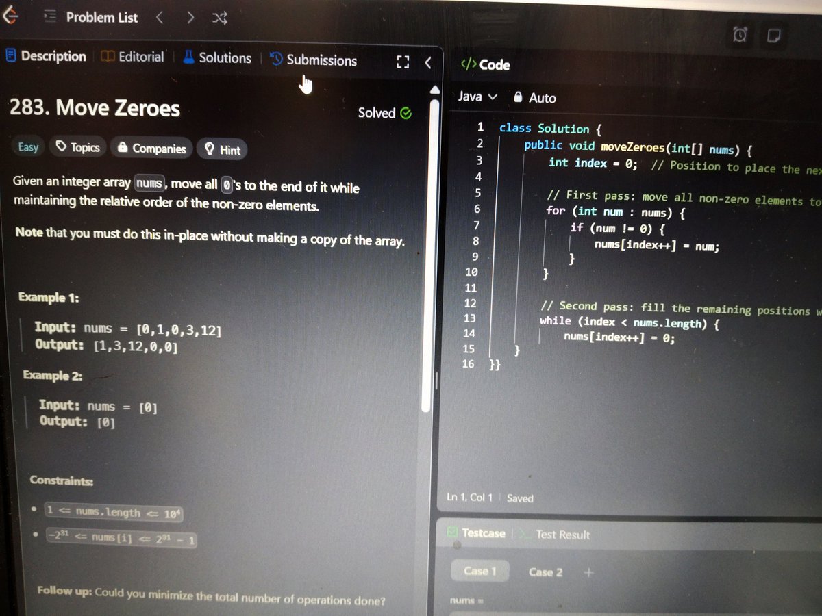Show the Companies tag

151,148
